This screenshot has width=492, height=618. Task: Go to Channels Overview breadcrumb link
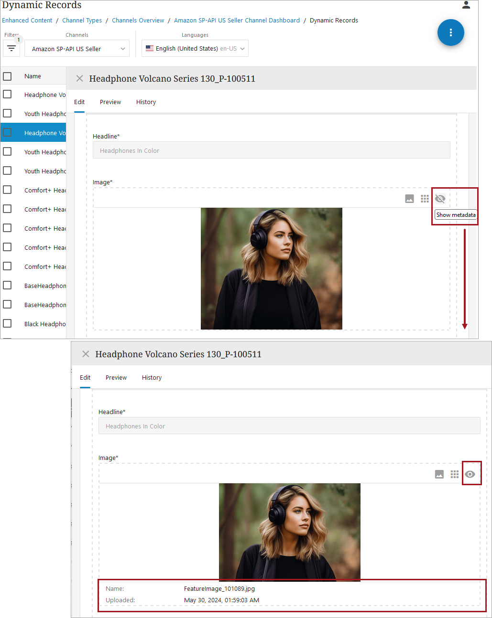[x=138, y=21]
